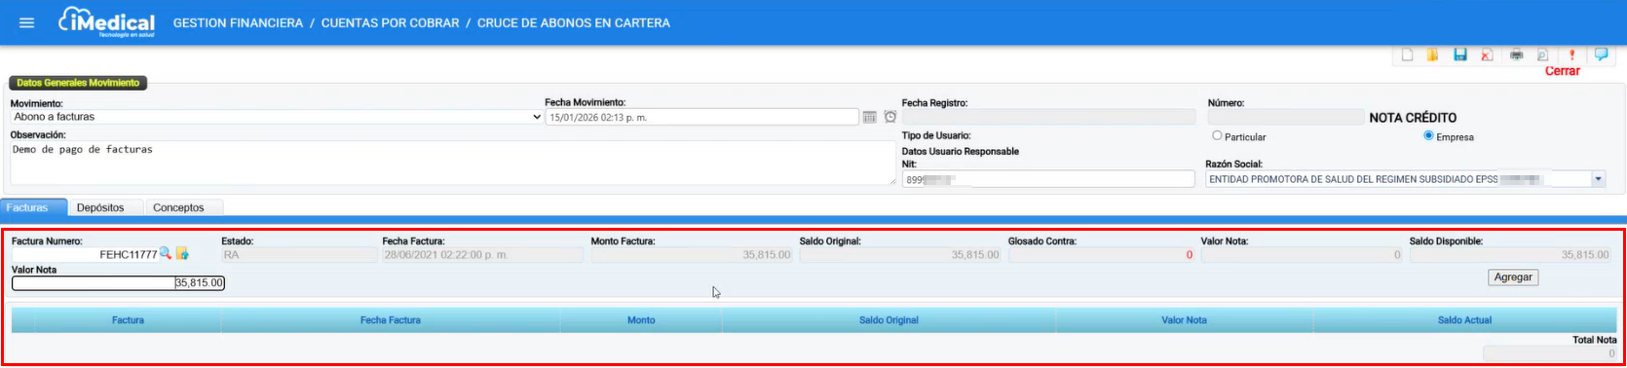Select the Empresa user type radio

tap(1428, 136)
